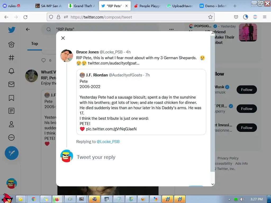
Task: Open pic.twitter.com/gVrNqGJaeN link
Action: (111, 129)
